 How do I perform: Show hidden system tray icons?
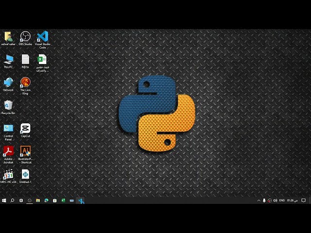259,200
